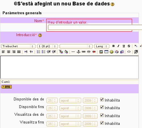Click the 'Camí:' path status bar
The height and width of the screenshot is (128, 142).
pyautogui.click(x=70, y=82)
